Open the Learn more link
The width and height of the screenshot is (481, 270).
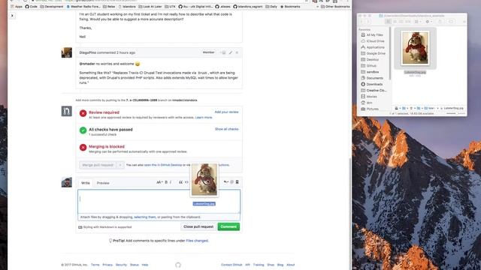204,118
